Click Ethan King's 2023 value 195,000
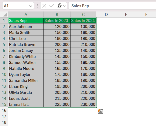The image size is (156, 126). point(57,86)
